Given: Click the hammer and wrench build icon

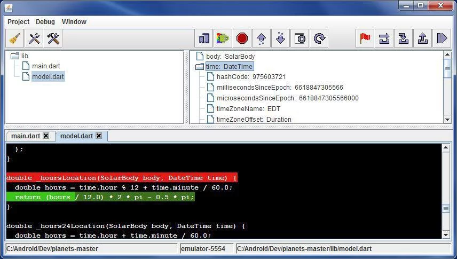Looking at the screenshot, I should point(53,38).
